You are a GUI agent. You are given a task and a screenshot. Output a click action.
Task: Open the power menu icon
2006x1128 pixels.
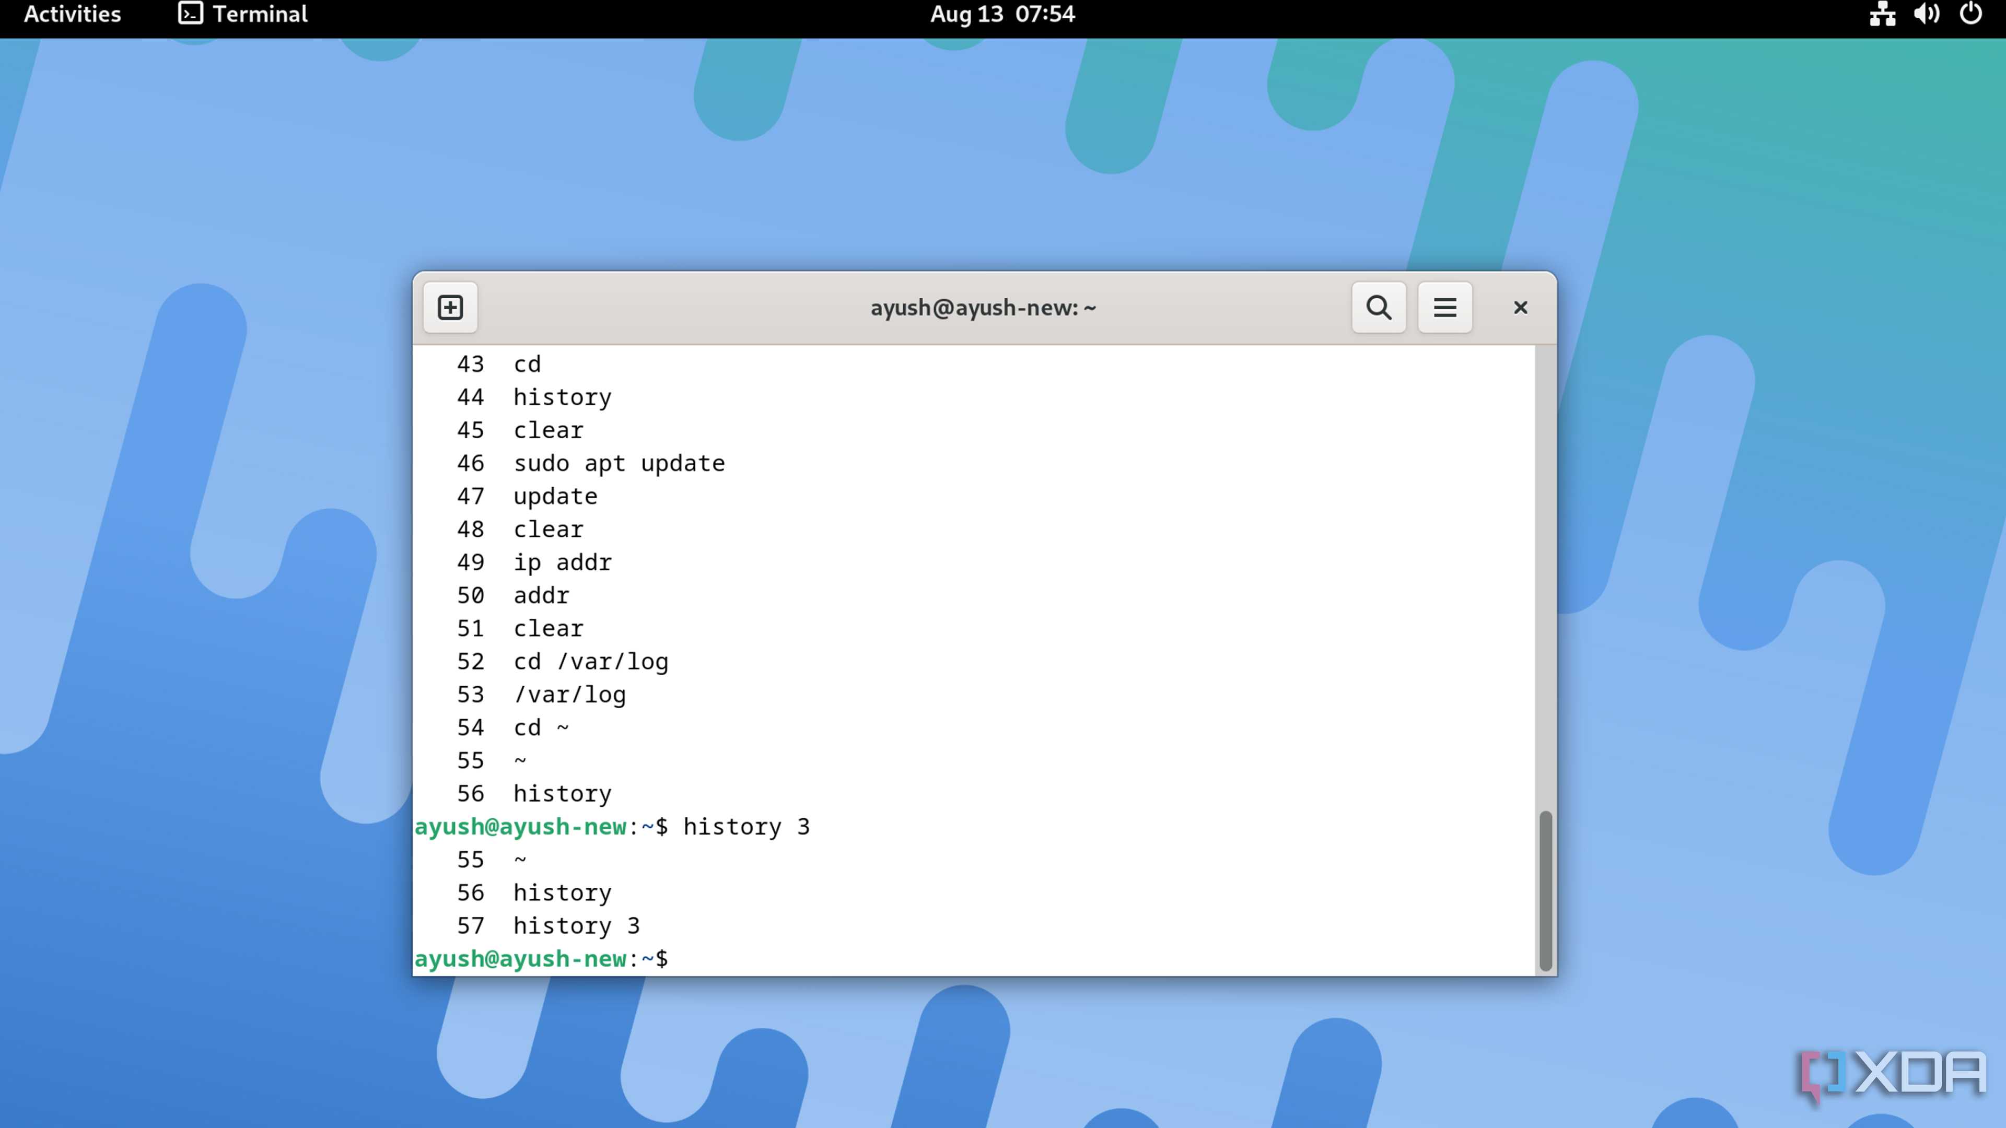1970,14
